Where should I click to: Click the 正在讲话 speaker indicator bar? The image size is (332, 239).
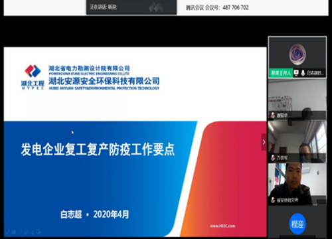(x=131, y=7)
